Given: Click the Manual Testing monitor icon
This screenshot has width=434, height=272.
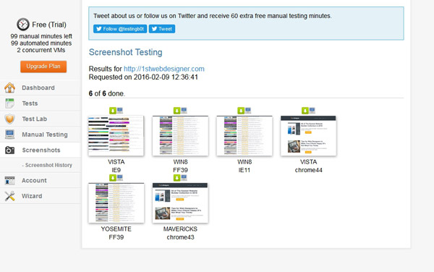Looking at the screenshot, I should click(x=9, y=135).
